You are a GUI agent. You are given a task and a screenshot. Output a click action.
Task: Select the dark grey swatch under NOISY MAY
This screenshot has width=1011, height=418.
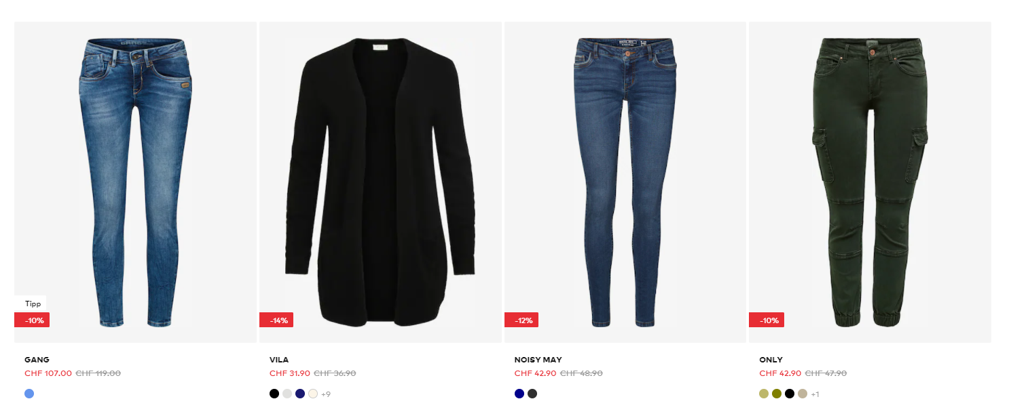point(532,394)
